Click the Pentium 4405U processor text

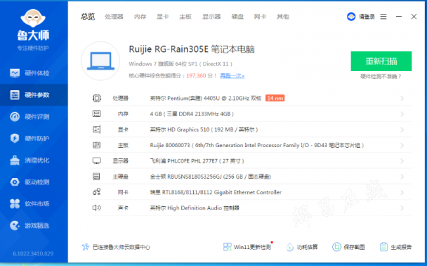(x=206, y=99)
